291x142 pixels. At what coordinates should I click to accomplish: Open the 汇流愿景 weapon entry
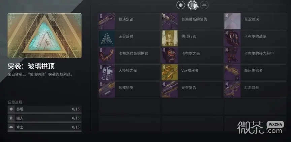pyautogui.click(x=255, y=89)
